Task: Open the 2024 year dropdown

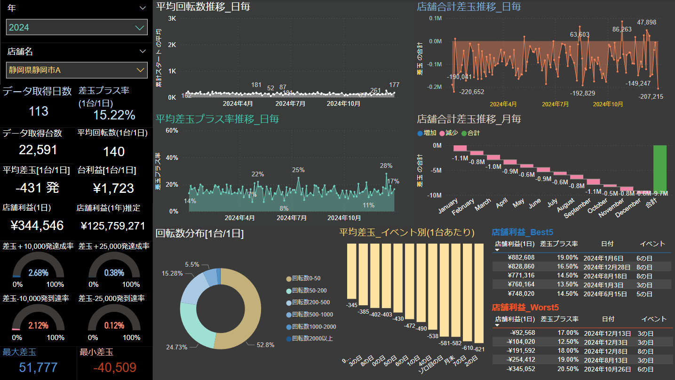Action: (140, 28)
